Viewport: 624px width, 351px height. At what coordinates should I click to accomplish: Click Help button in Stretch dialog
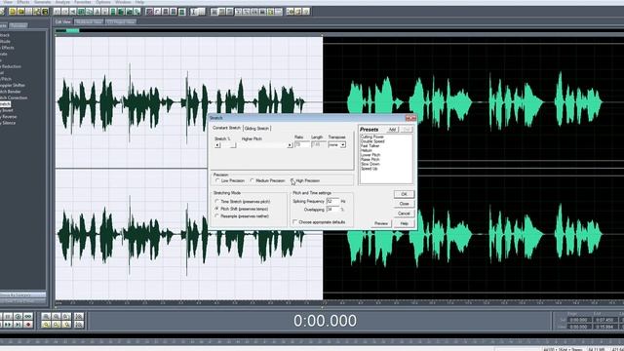404,223
